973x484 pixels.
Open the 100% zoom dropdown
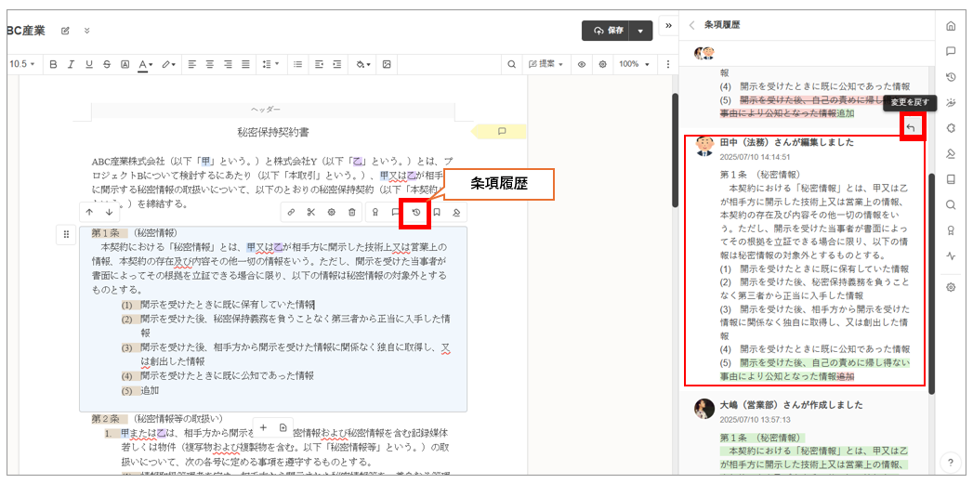coord(635,64)
